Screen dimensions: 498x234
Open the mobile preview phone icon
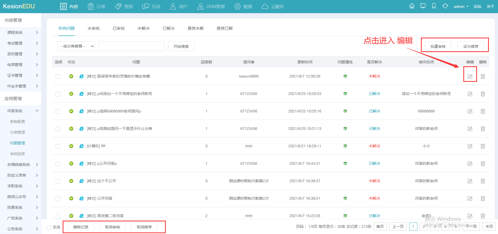[x=434, y=6]
